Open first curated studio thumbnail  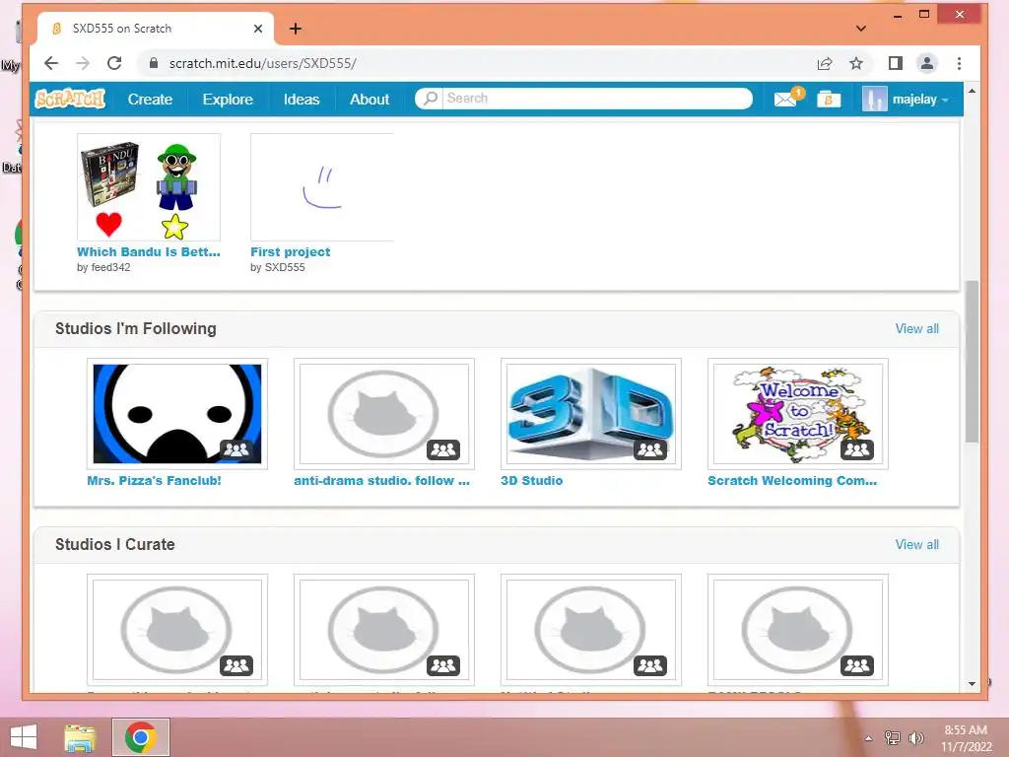pos(177,630)
